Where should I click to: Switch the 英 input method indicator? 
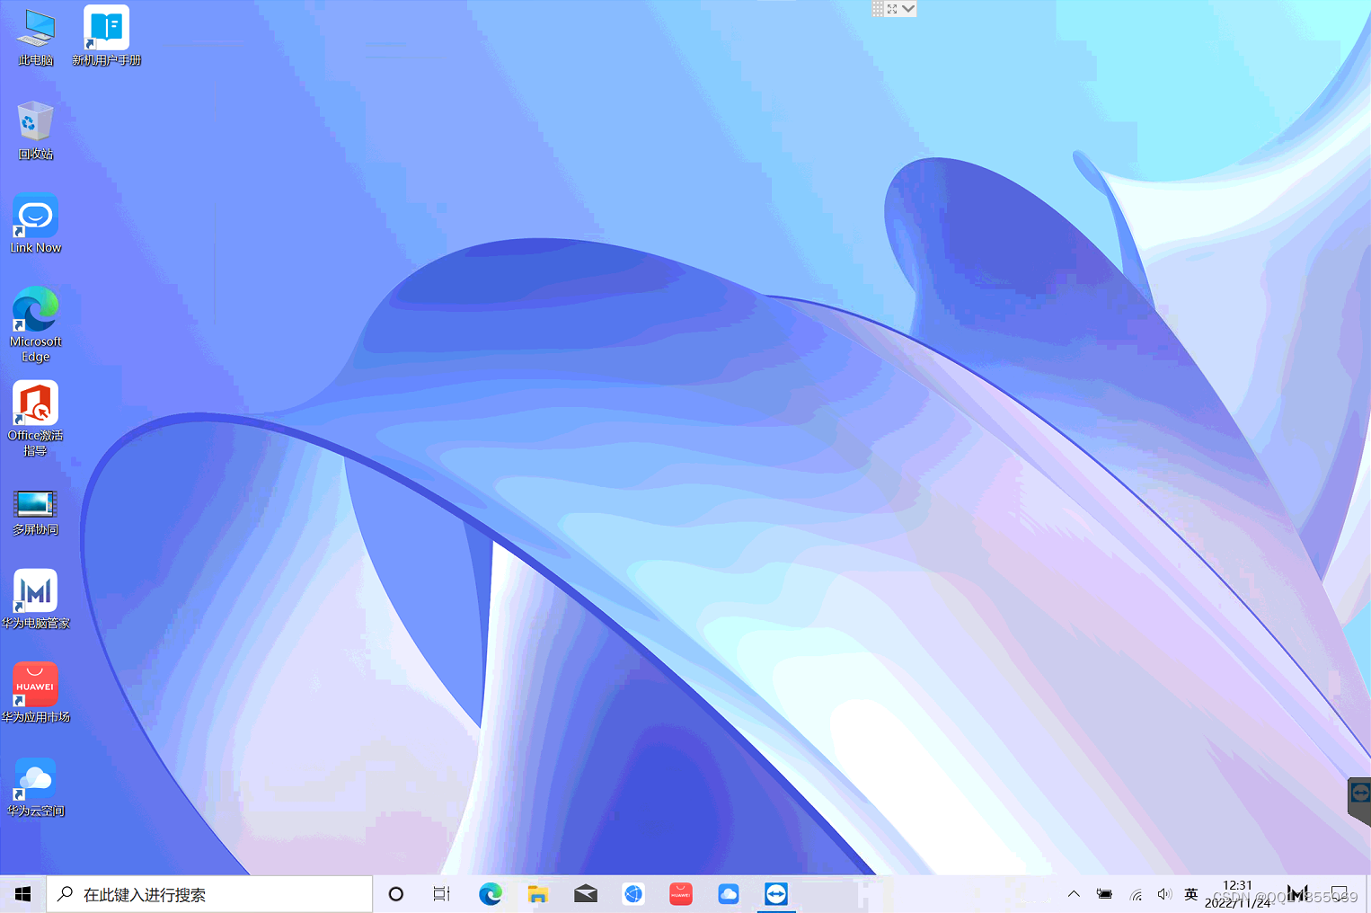pyautogui.click(x=1191, y=894)
